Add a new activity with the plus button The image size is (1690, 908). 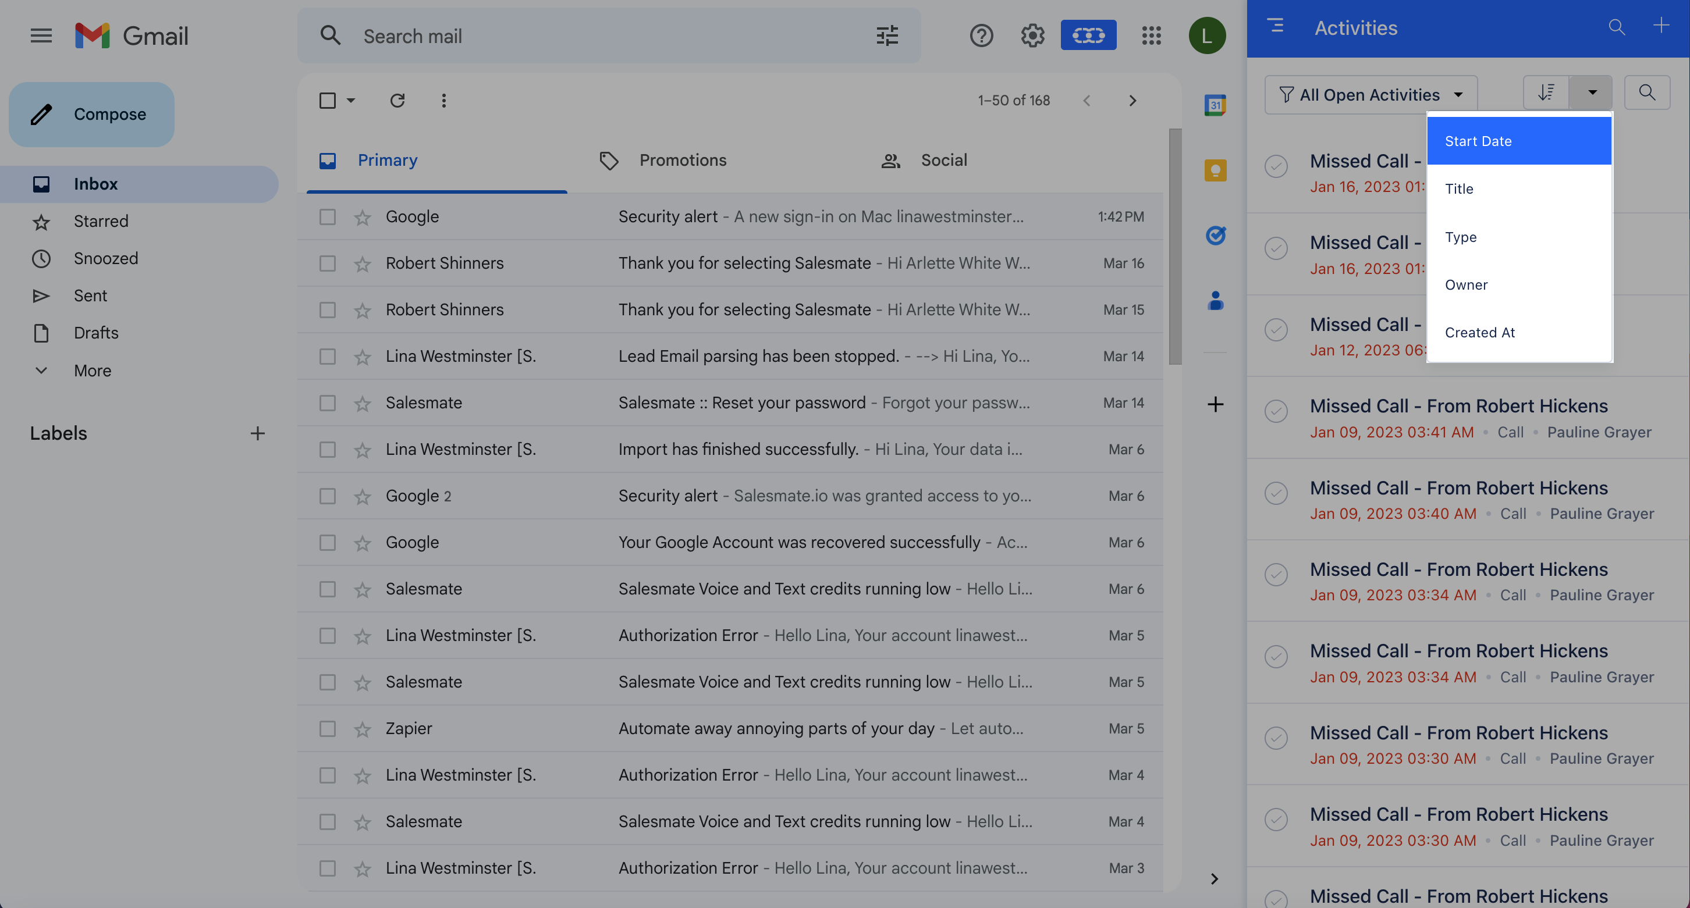tap(1662, 26)
